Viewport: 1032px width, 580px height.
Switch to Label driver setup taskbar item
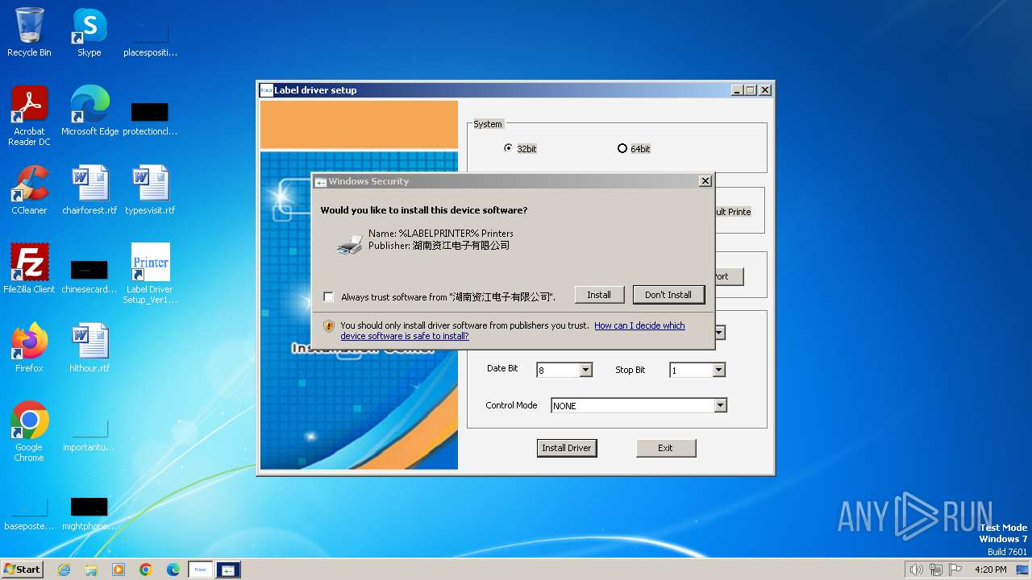pos(201,570)
